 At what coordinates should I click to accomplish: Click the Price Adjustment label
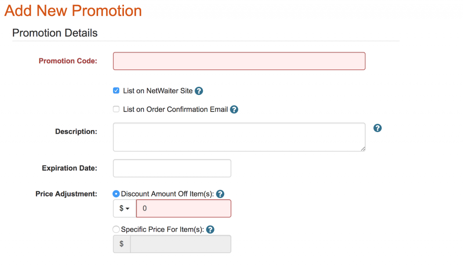66,194
